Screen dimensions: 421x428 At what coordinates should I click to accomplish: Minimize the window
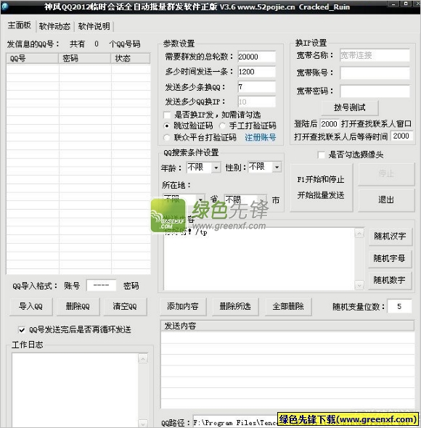click(393, 4)
